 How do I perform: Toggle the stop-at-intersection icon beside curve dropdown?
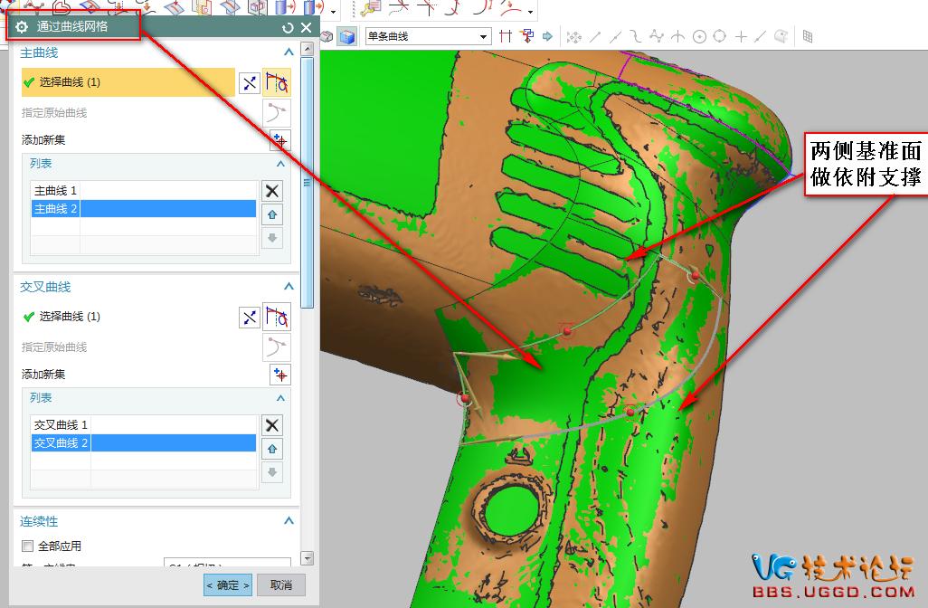coord(506,36)
